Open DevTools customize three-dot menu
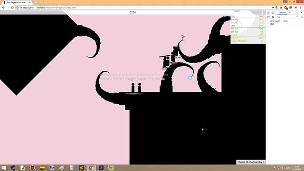 click(x=297, y=13)
